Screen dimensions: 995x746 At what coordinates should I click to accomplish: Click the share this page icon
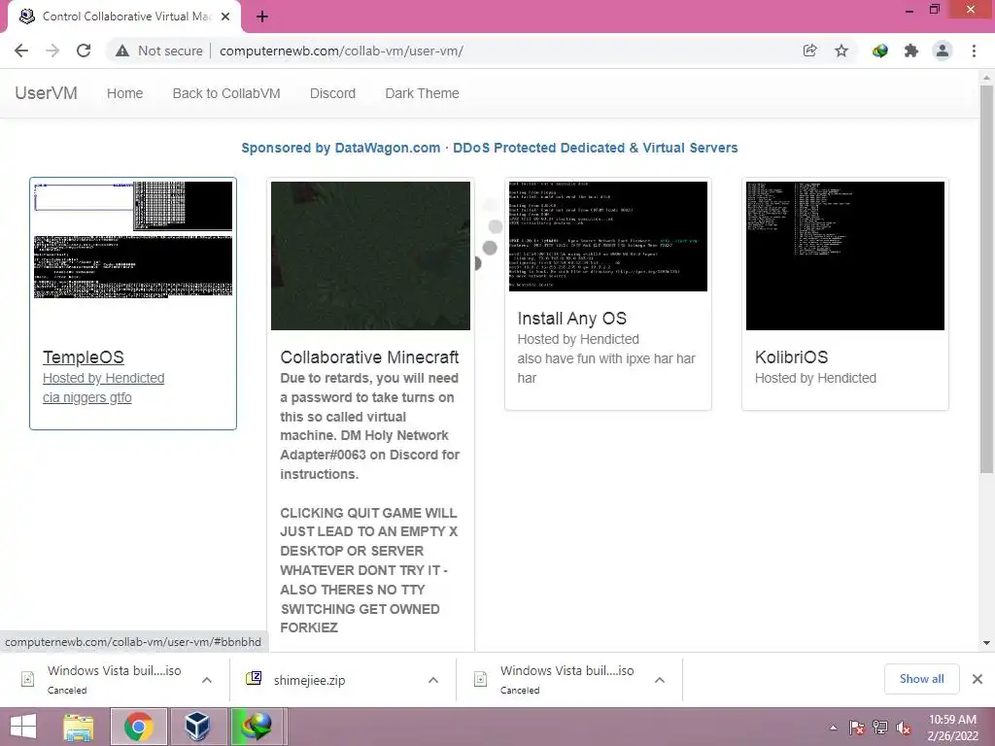point(809,51)
